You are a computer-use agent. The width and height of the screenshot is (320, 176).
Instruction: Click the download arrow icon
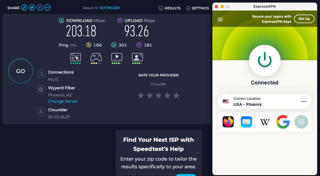point(62,21)
